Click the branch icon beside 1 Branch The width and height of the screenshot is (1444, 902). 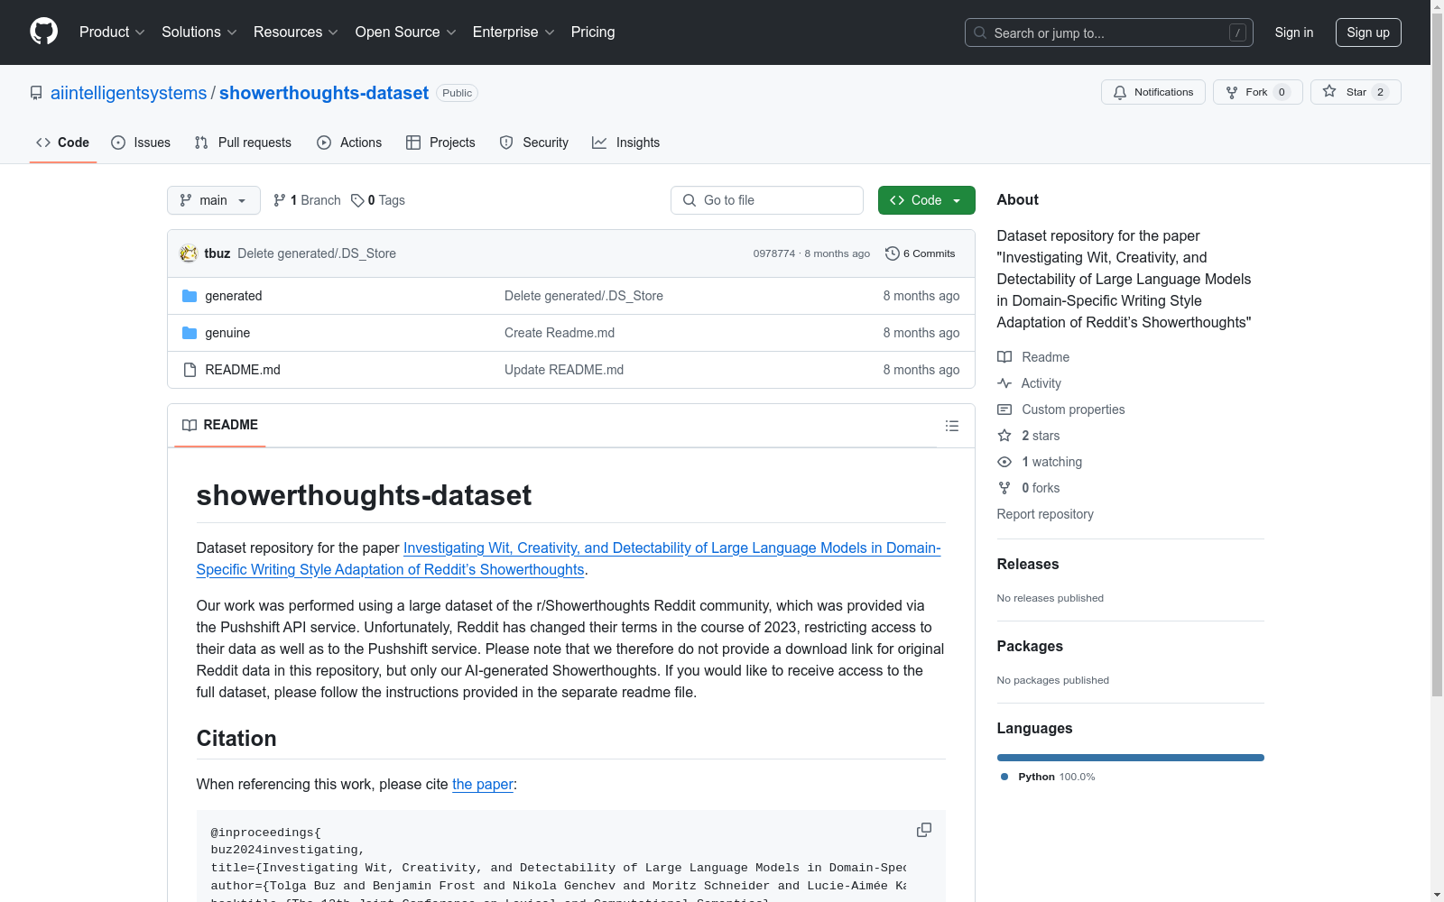[x=280, y=200]
